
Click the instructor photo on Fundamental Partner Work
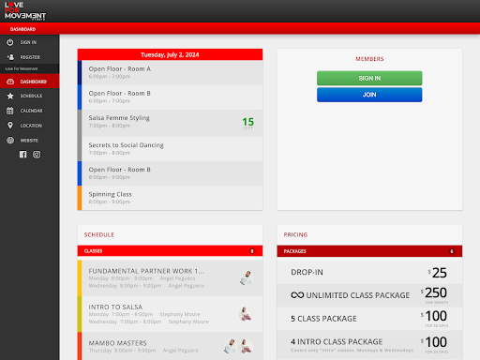point(247,277)
